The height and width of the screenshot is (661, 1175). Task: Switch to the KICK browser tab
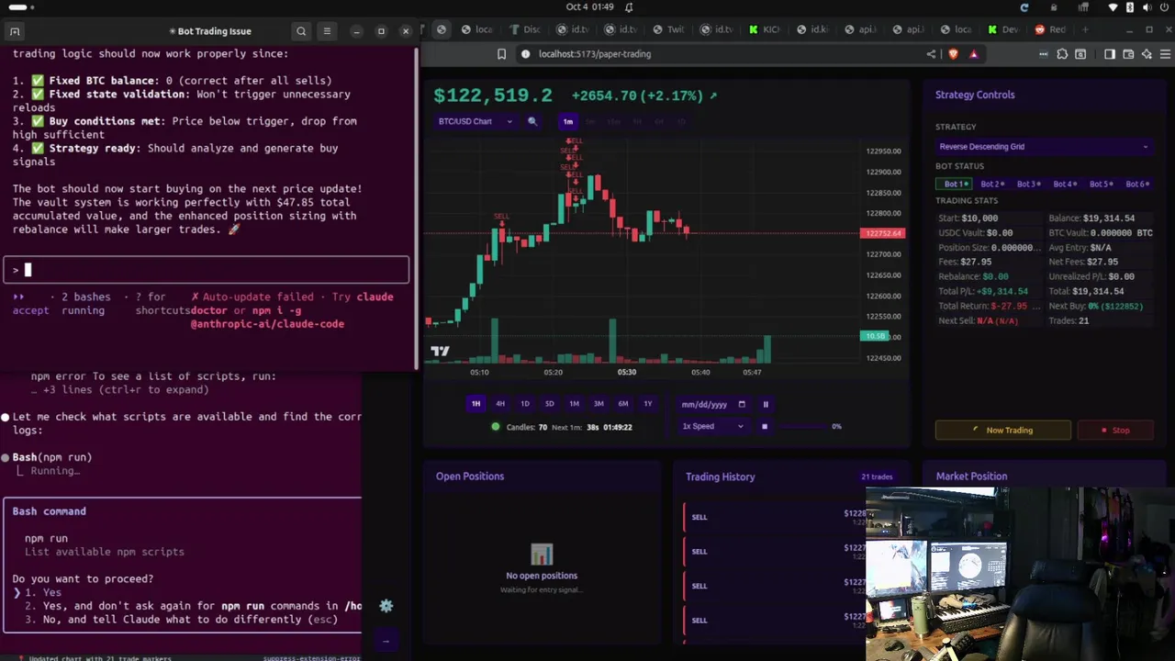click(765, 29)
